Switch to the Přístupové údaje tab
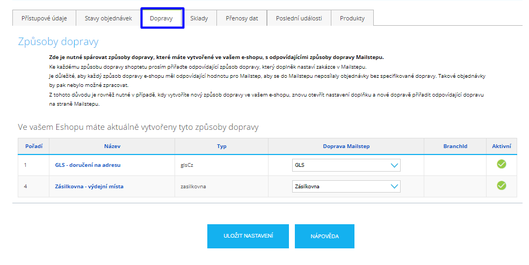This screenshot has height=265, width=529. (x=44, y=18)
